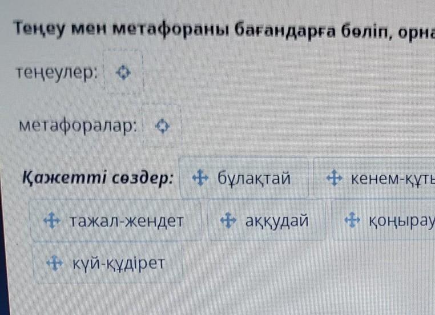This screenshot has width=435, height=315.
Task: Click the move icon beside күй-құдірет
Action: 54,262
